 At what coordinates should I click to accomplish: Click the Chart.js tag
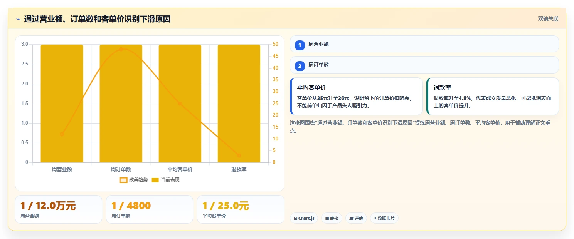point(304,218)
